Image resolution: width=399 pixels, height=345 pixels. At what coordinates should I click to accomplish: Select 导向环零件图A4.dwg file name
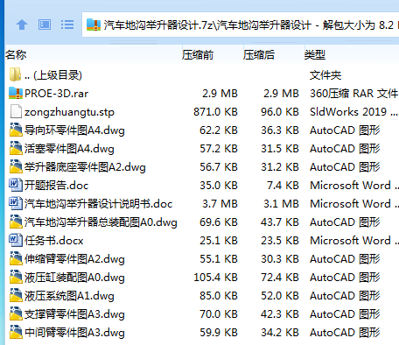[74, 130]
